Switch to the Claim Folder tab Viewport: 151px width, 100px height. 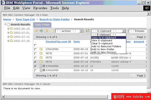pyautogui.click(x=42, y=25)
